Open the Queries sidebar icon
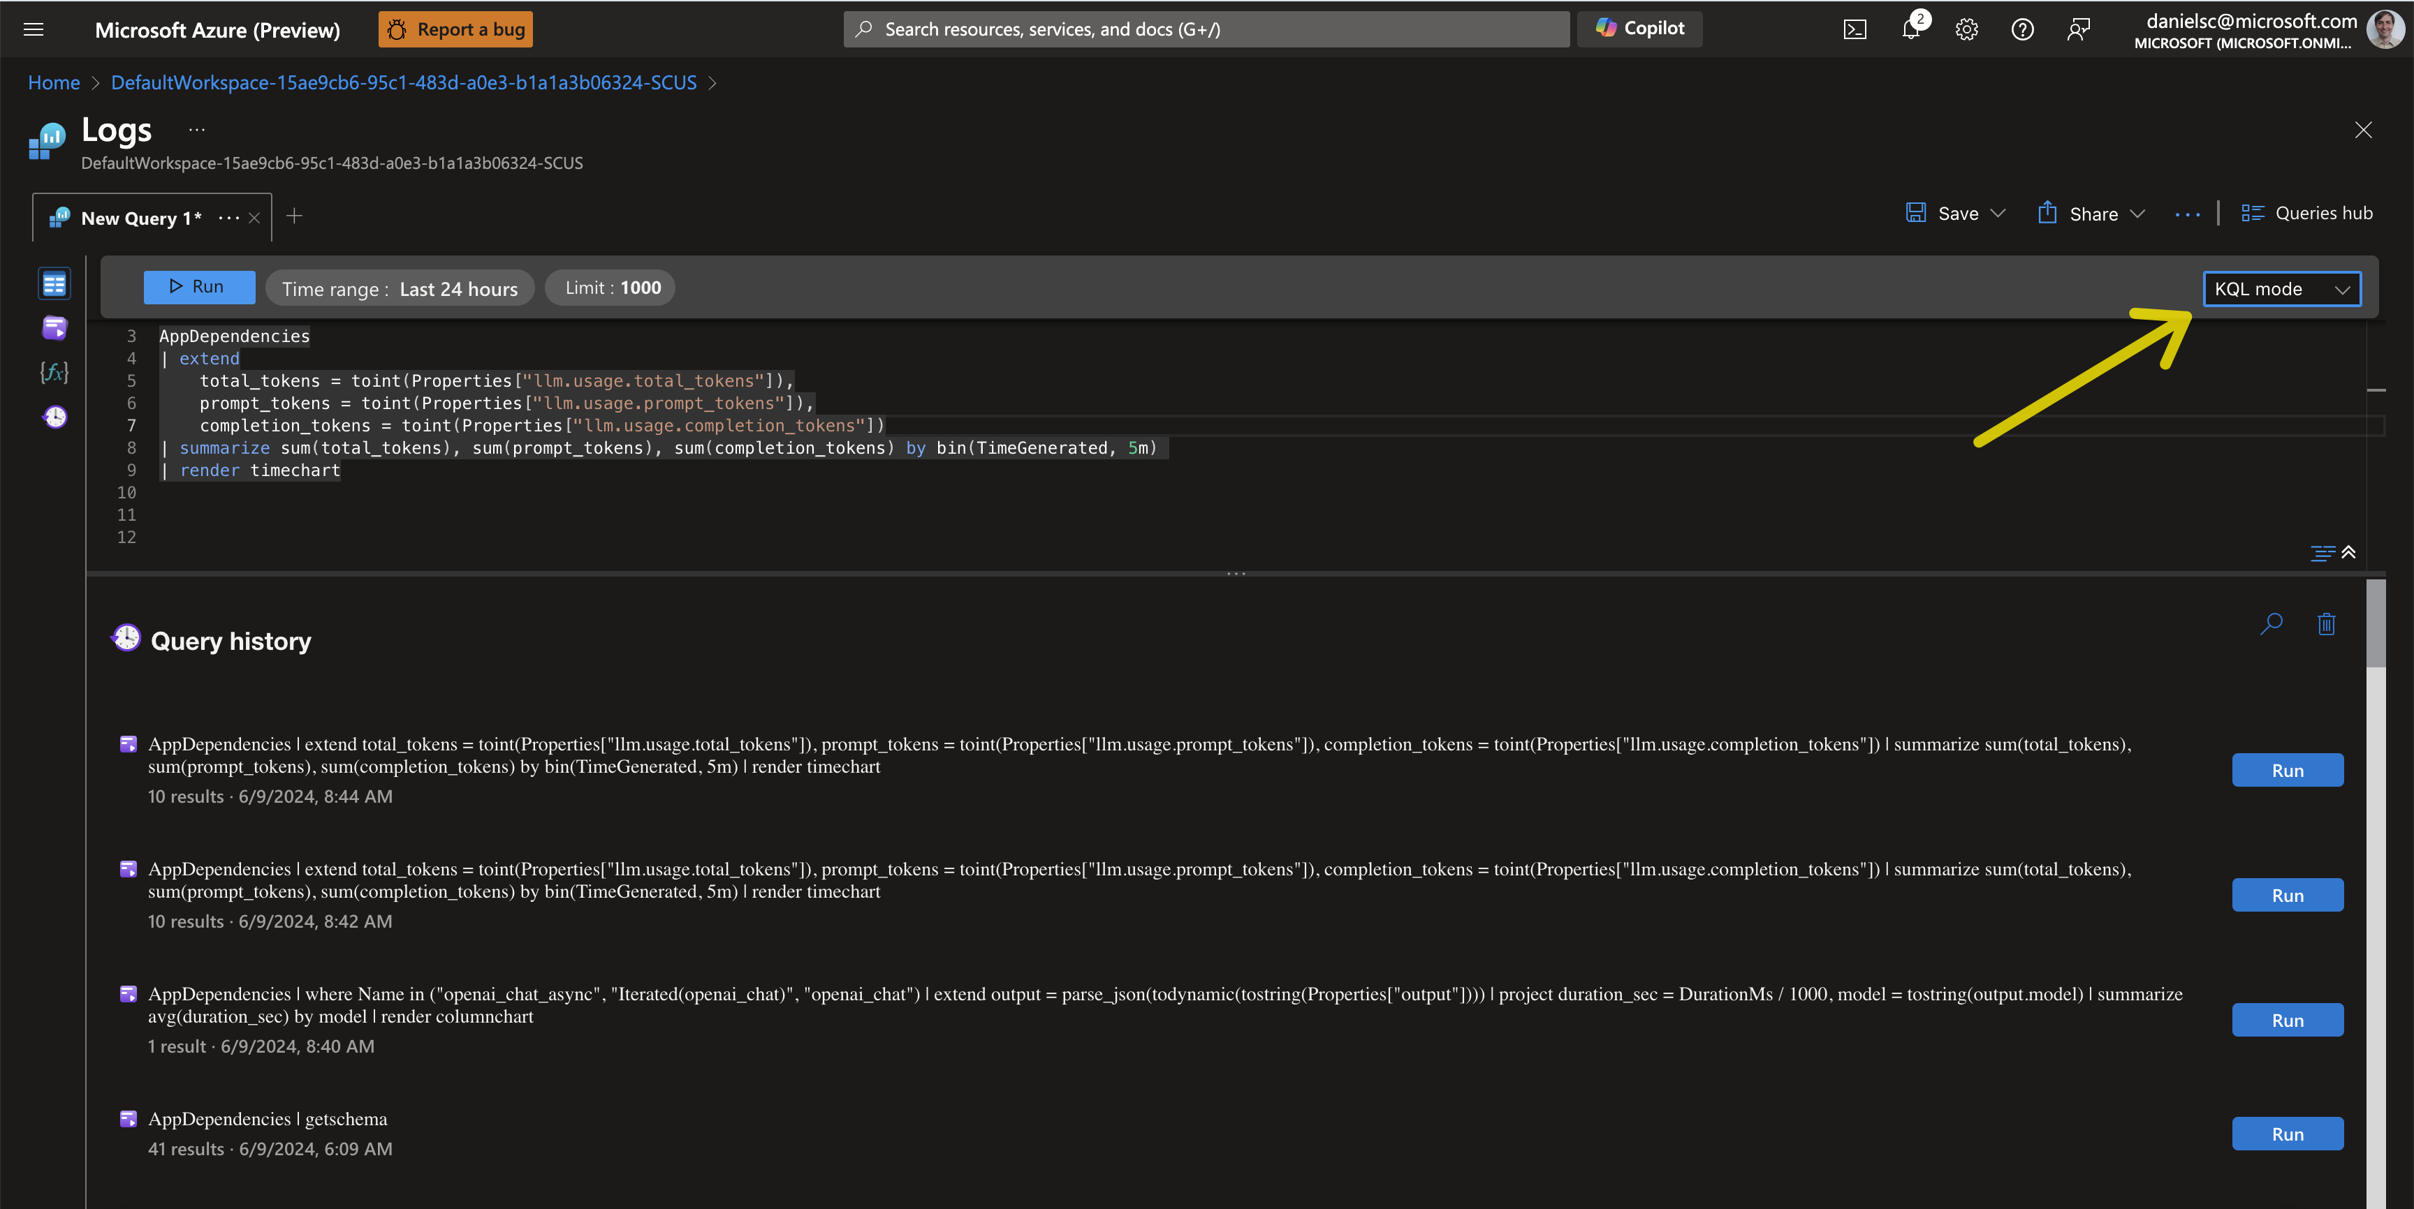The height and width of the screenshot is (1209, 2414). (54, 328)
